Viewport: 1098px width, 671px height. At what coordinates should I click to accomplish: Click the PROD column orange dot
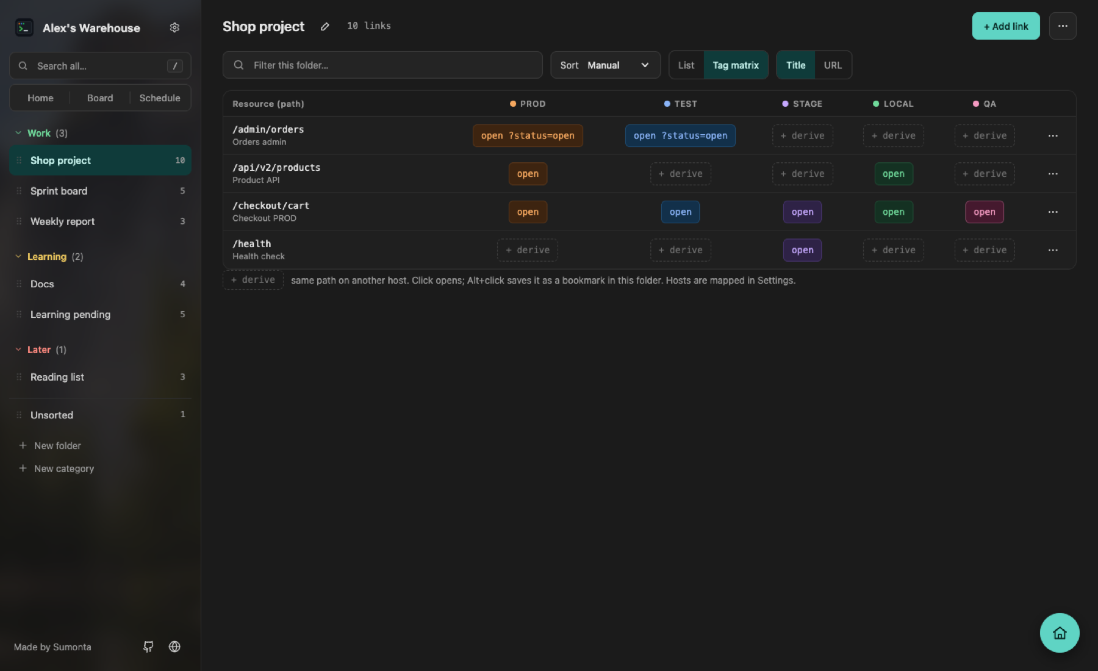tap(513, 104)
